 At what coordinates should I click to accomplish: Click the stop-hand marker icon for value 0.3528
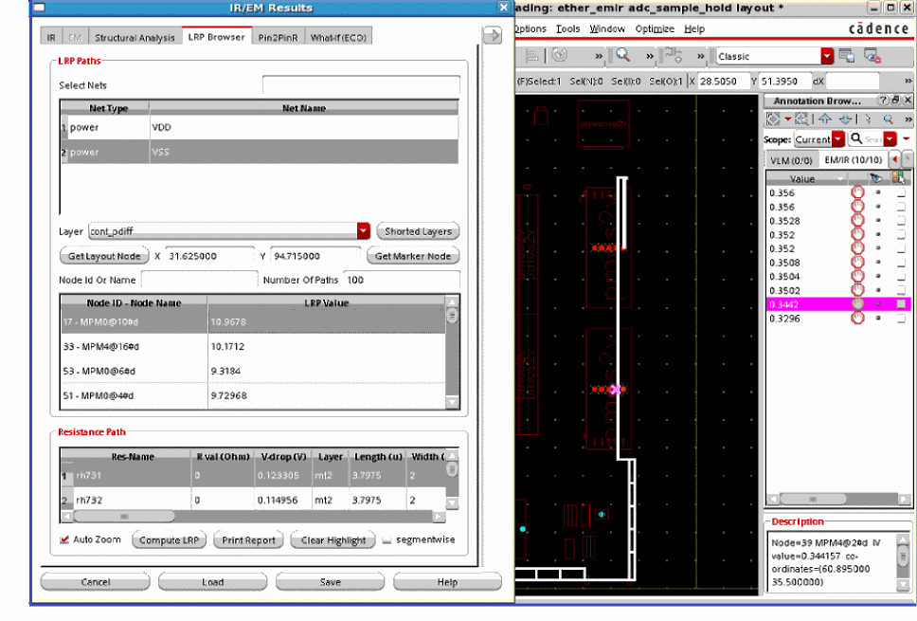coord(858,220)
